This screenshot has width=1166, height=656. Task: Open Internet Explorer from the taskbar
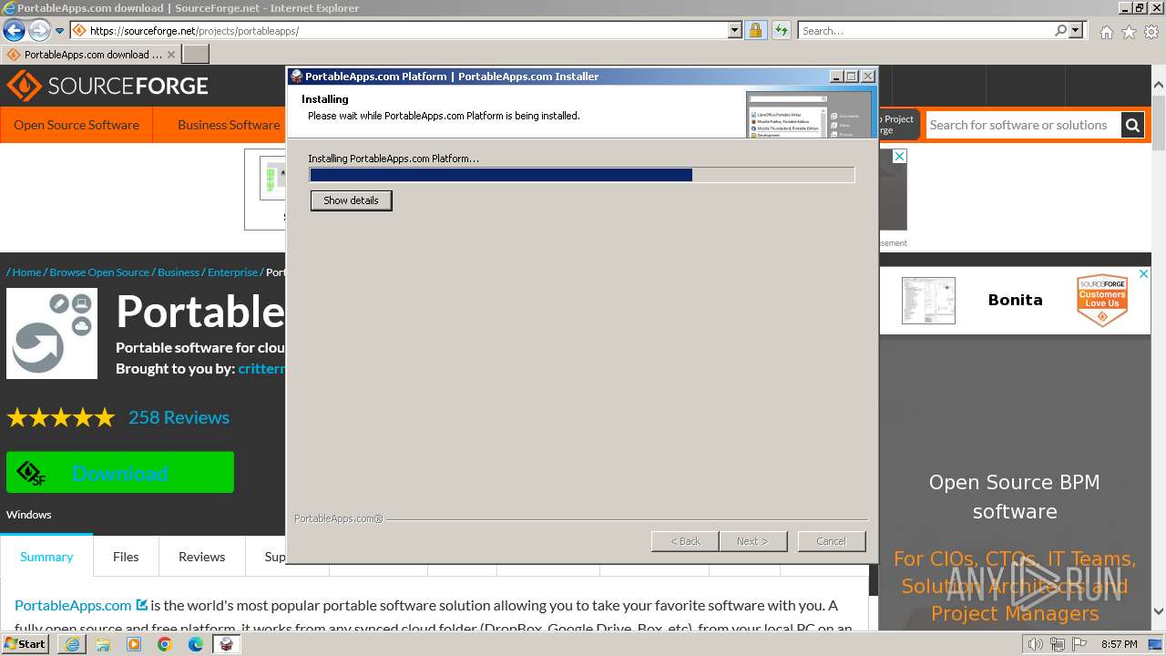click(x=72, y=644)
